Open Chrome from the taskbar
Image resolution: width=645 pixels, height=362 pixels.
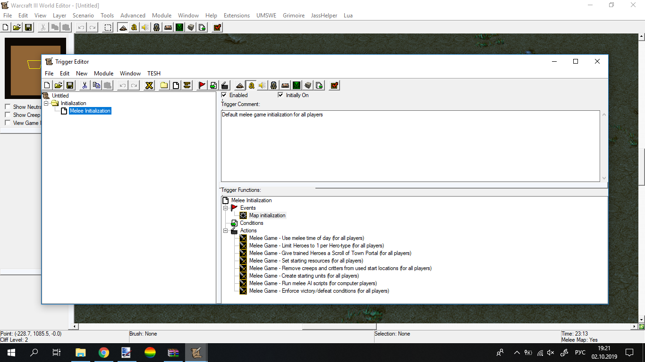click(104, 353)
